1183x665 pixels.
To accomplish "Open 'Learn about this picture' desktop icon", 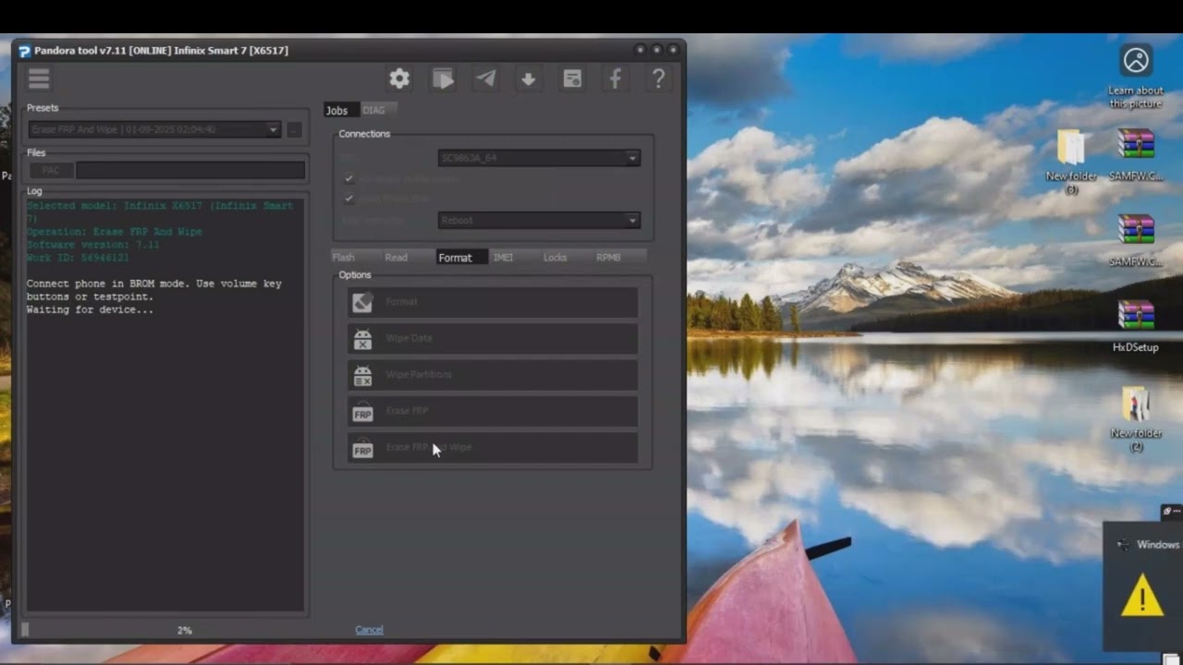I will pos(1136,77).
